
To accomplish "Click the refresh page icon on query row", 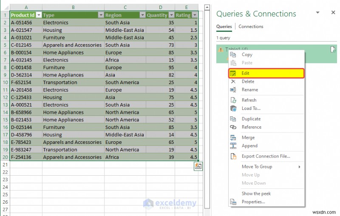I will pyautogui.click(x=333, y=50).
